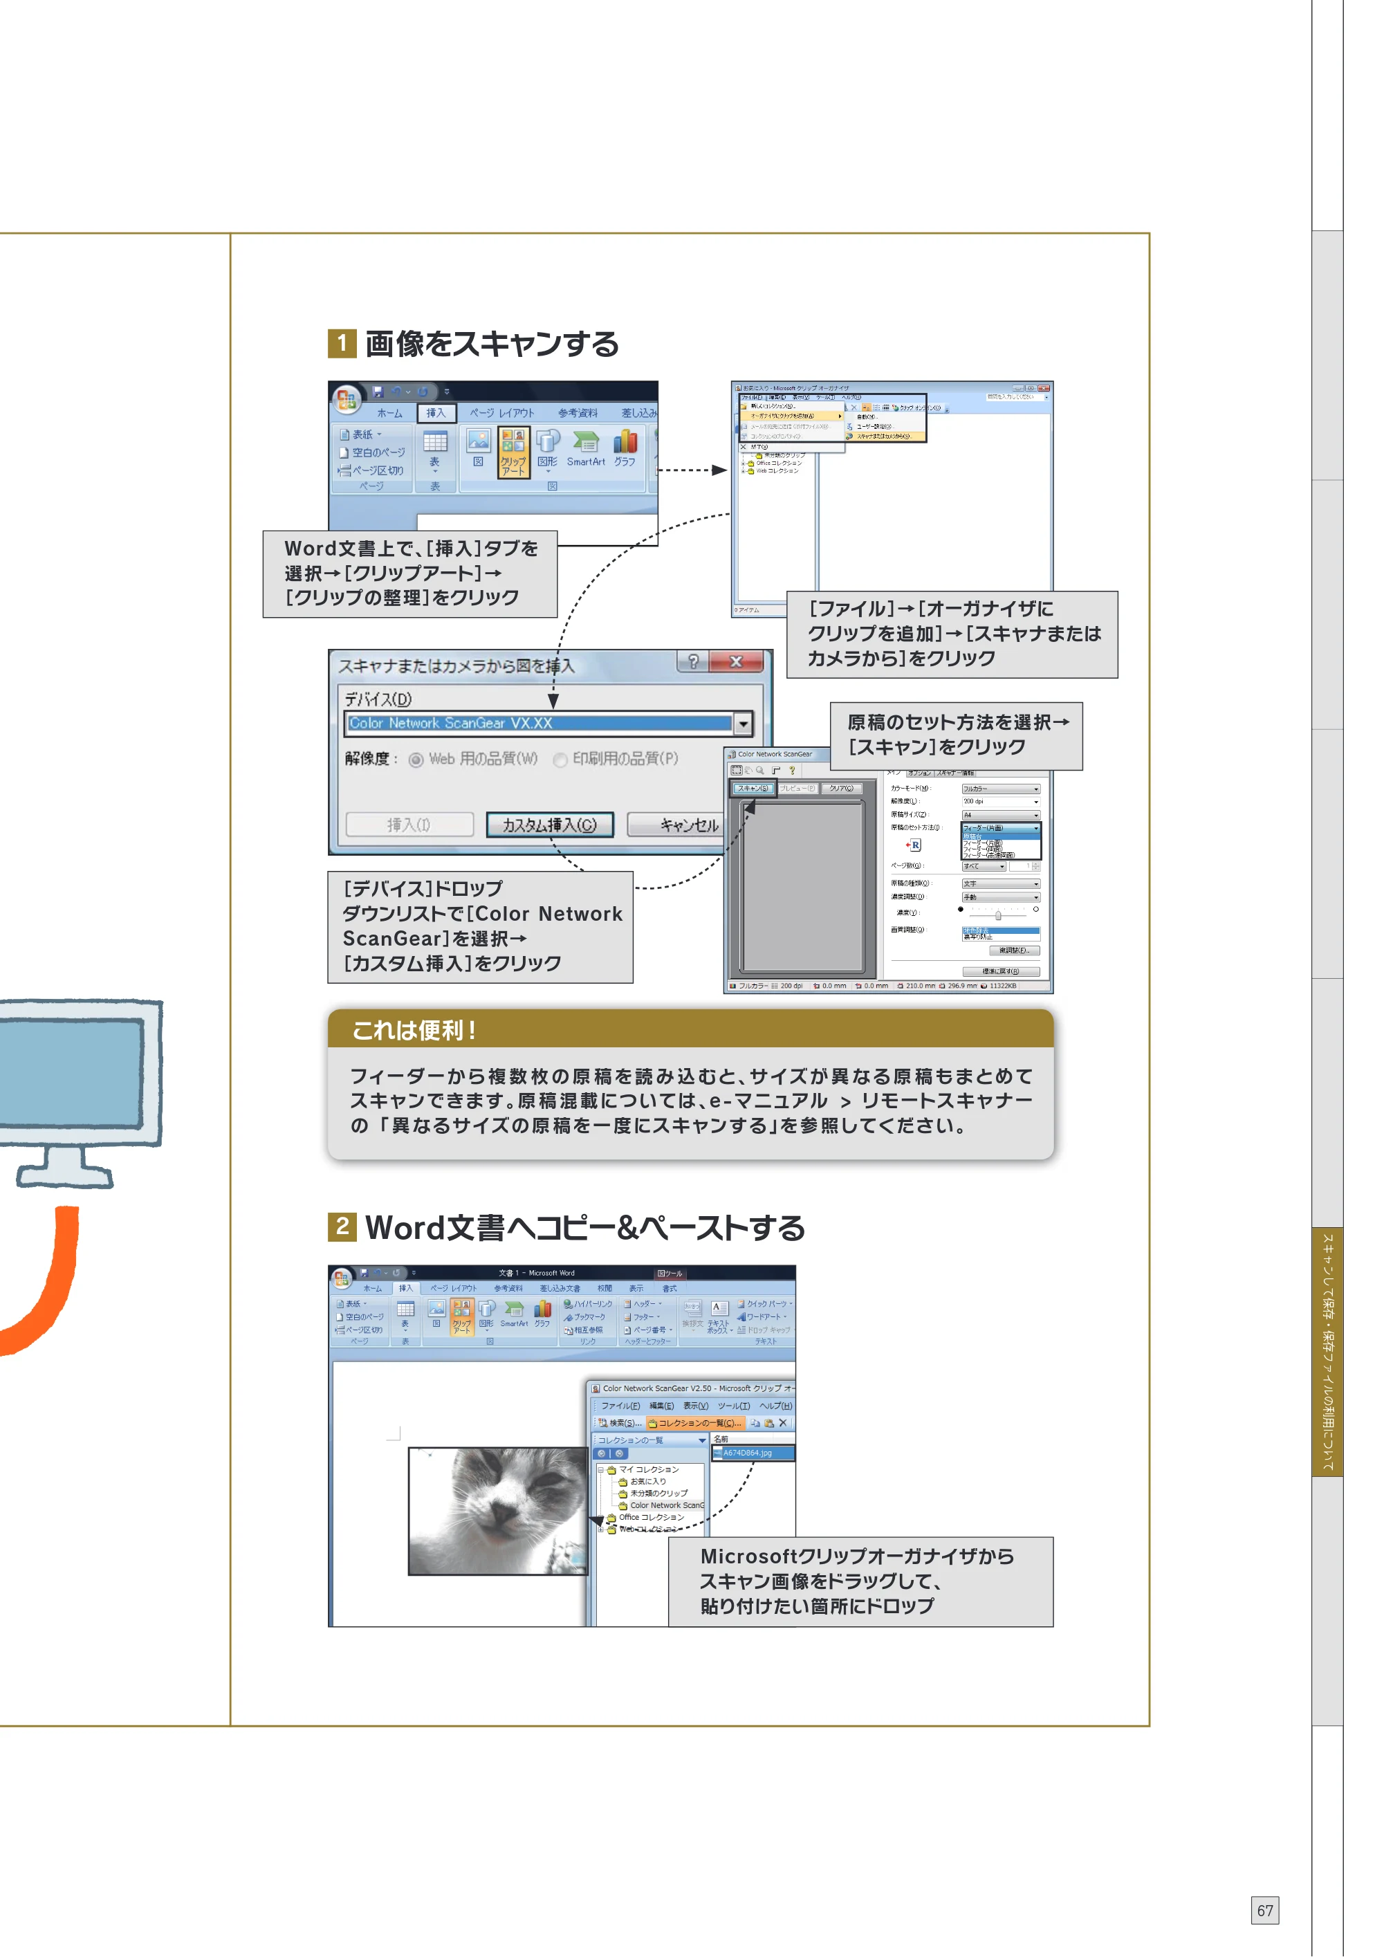Click クリア(C) button in ScanGear window

pyautogui.click(x=841, y=789)
